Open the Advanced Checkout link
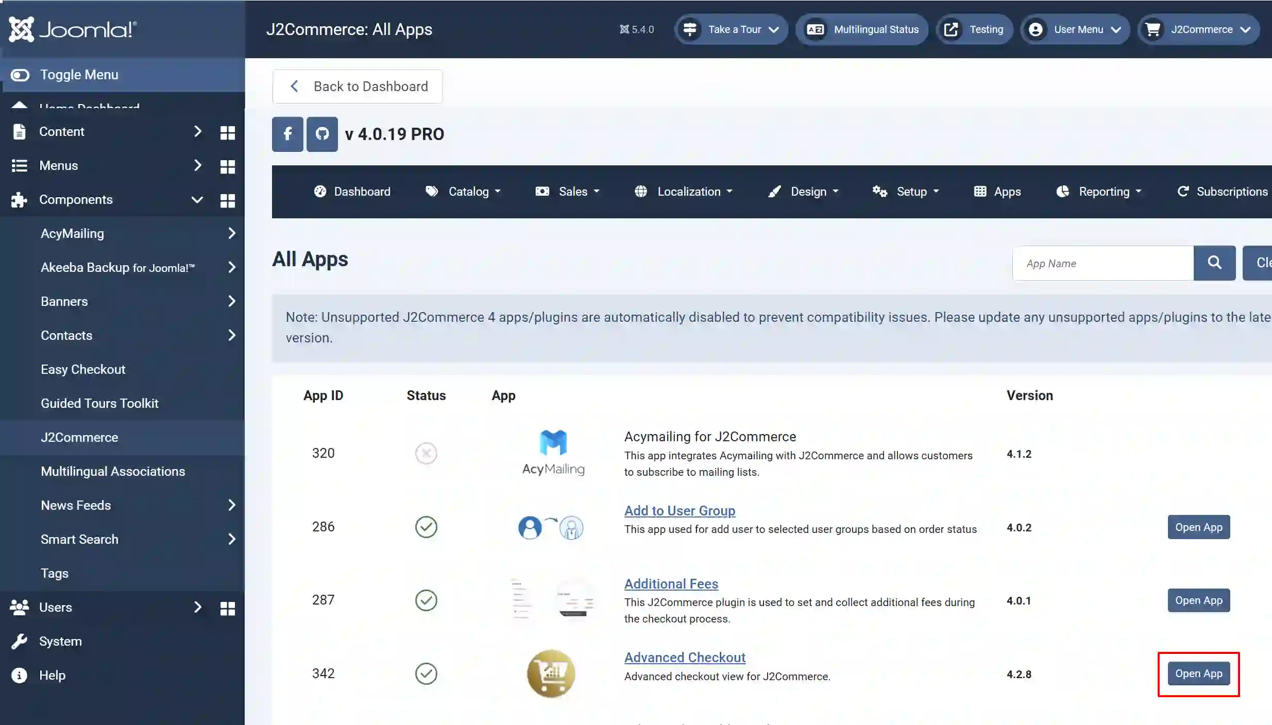 pos(685,658)
